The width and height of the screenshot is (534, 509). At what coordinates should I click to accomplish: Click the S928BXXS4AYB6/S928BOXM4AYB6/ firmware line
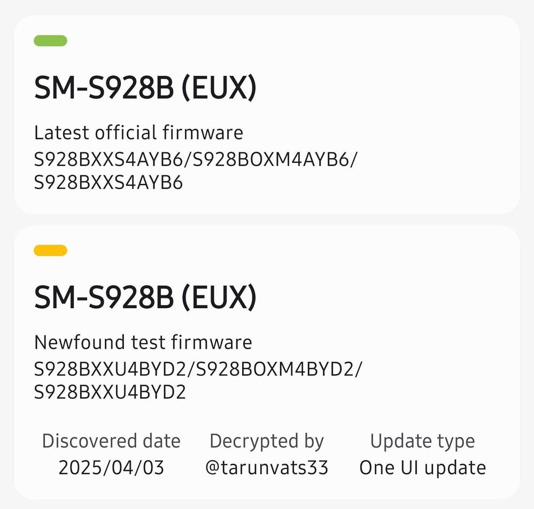(196, 159)
